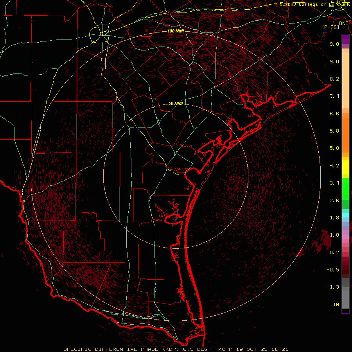
Task: Select the yellow color bar segment
Action: point(345,167)
